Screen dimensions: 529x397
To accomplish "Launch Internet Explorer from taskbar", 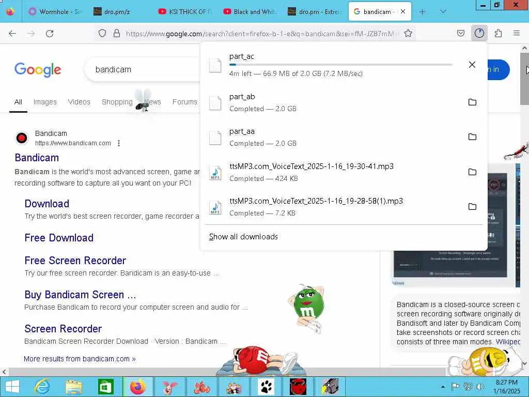I will [x=42, y=387].
